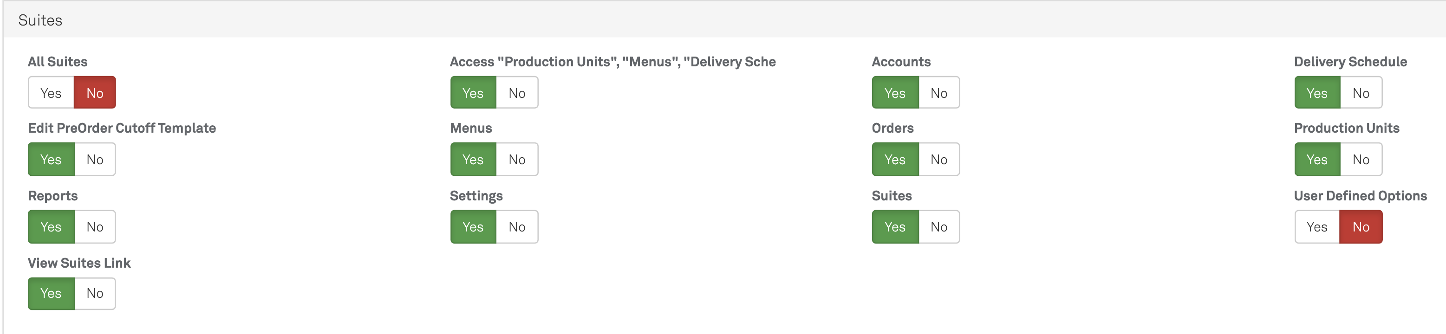This screenshot has width=1446, height=334.
Task: Set Production Units to No
Action: tap(1361, 160)
